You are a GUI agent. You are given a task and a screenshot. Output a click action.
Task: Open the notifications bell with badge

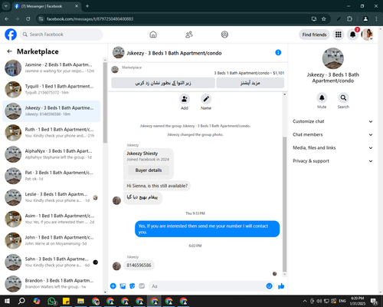tap(353, 35)
